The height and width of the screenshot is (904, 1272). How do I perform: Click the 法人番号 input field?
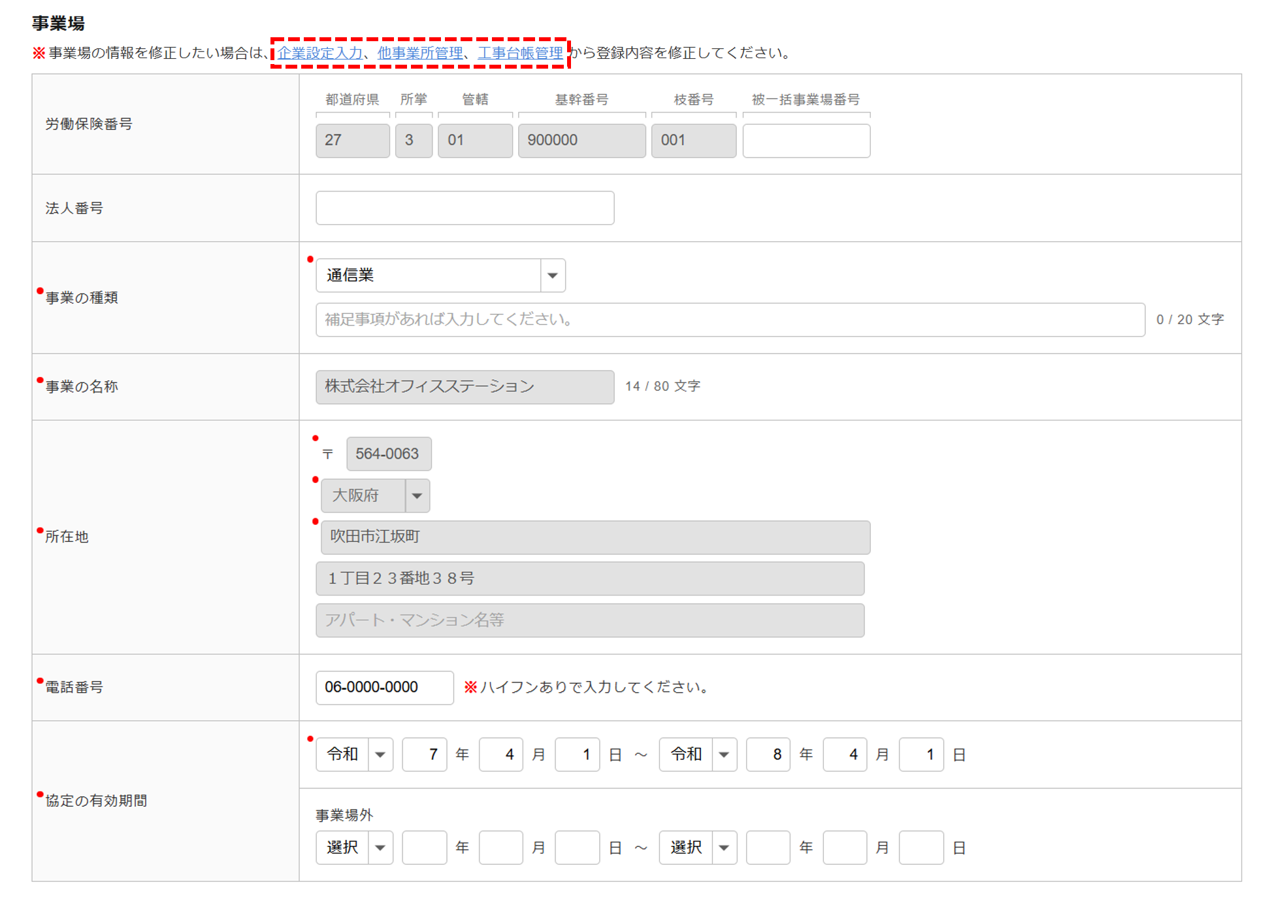pos(465,208)
